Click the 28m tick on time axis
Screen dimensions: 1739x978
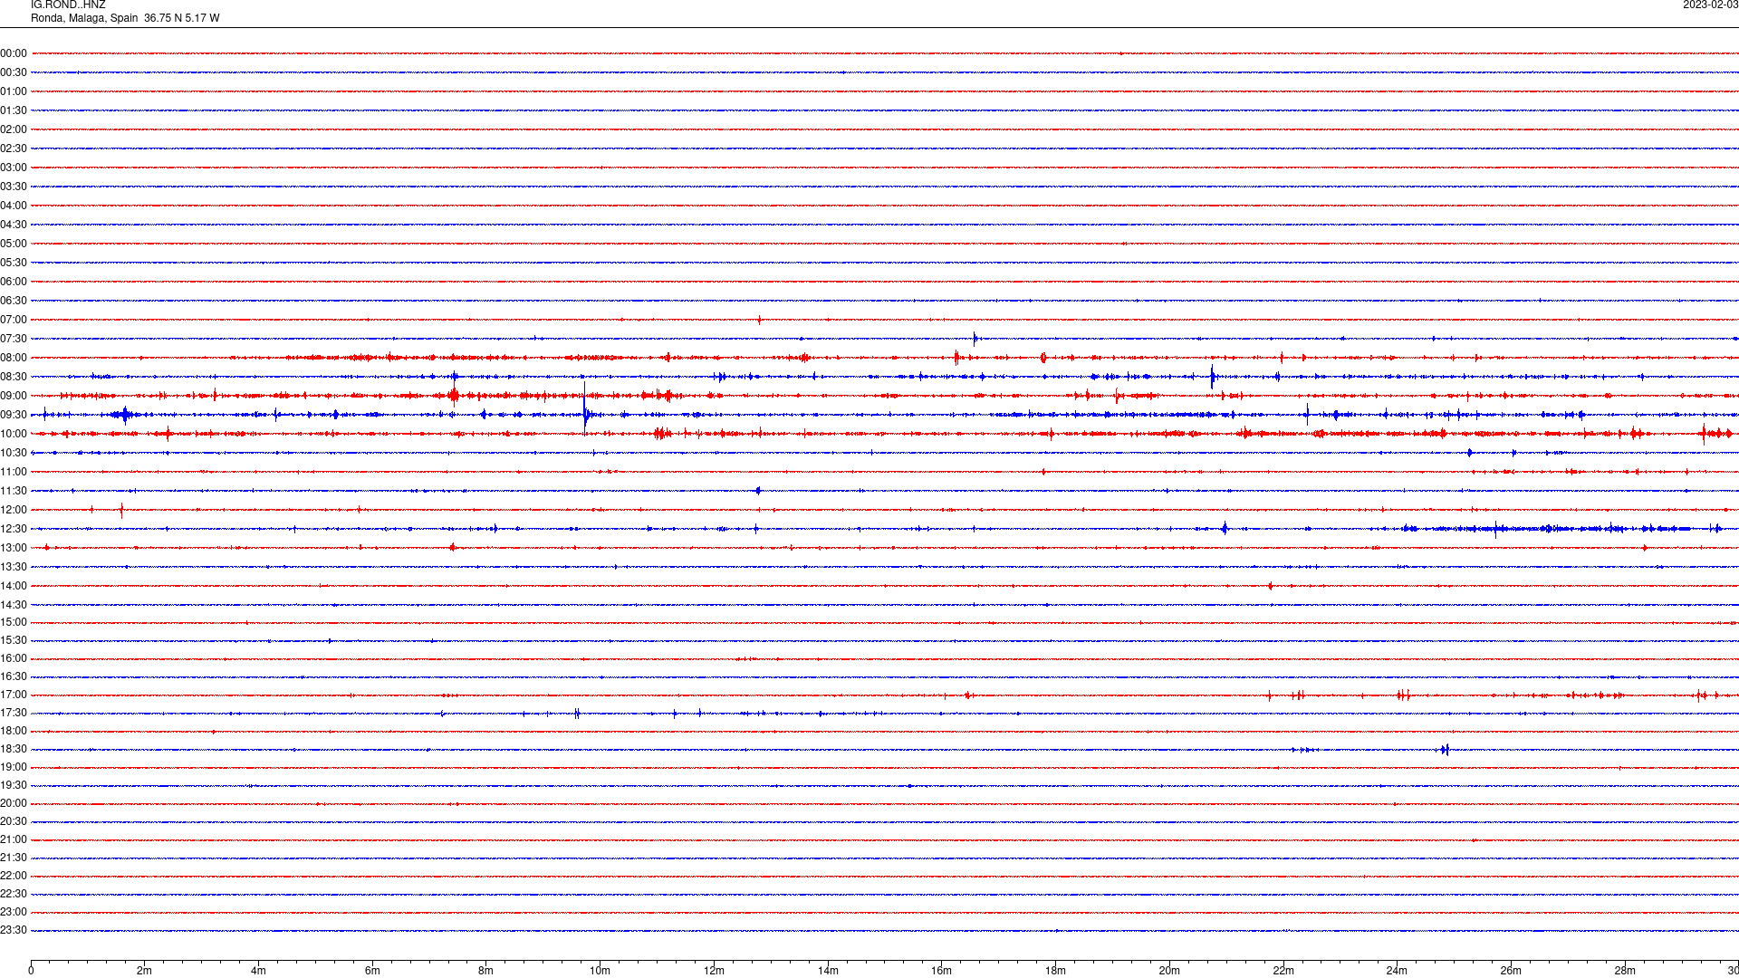(x=1625, y=971)
